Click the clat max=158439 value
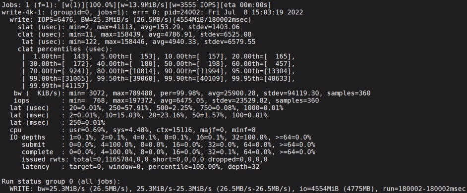The height and width of the screenshot is (193, 467). click(x=120, y=35)
